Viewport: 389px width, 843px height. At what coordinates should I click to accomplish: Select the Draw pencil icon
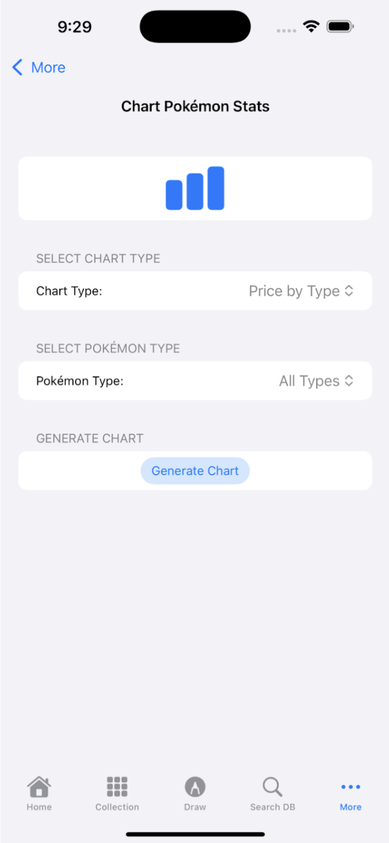[x=194, y=787]
